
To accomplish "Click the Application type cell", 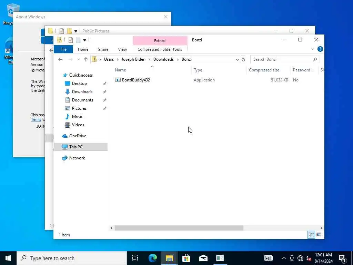I will pyautogui.click(x=204, y=80).
